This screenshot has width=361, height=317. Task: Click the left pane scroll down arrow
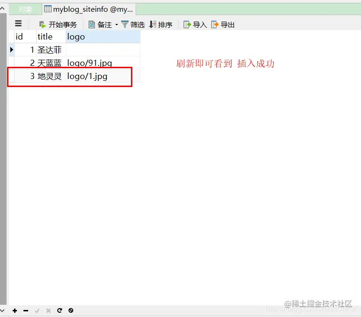[2, 310]
